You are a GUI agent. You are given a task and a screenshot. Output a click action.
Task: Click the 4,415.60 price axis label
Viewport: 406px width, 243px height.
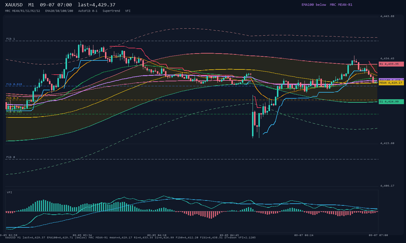click(387, 143)
